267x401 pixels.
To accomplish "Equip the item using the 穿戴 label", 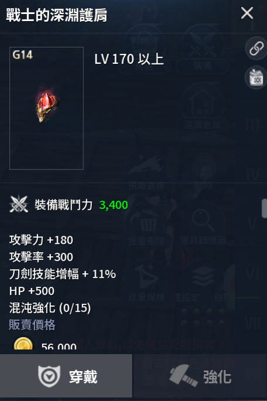I will (83, 377).
